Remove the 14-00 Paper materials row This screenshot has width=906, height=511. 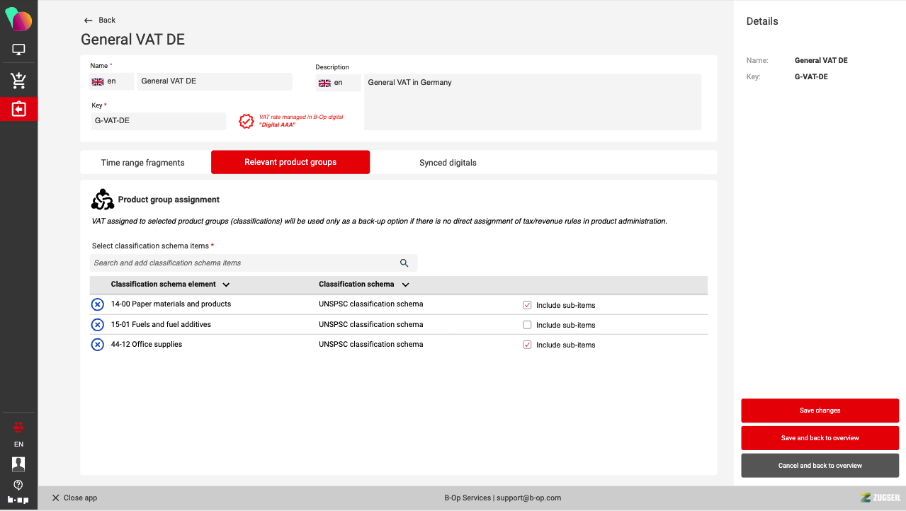coord(98,304)
